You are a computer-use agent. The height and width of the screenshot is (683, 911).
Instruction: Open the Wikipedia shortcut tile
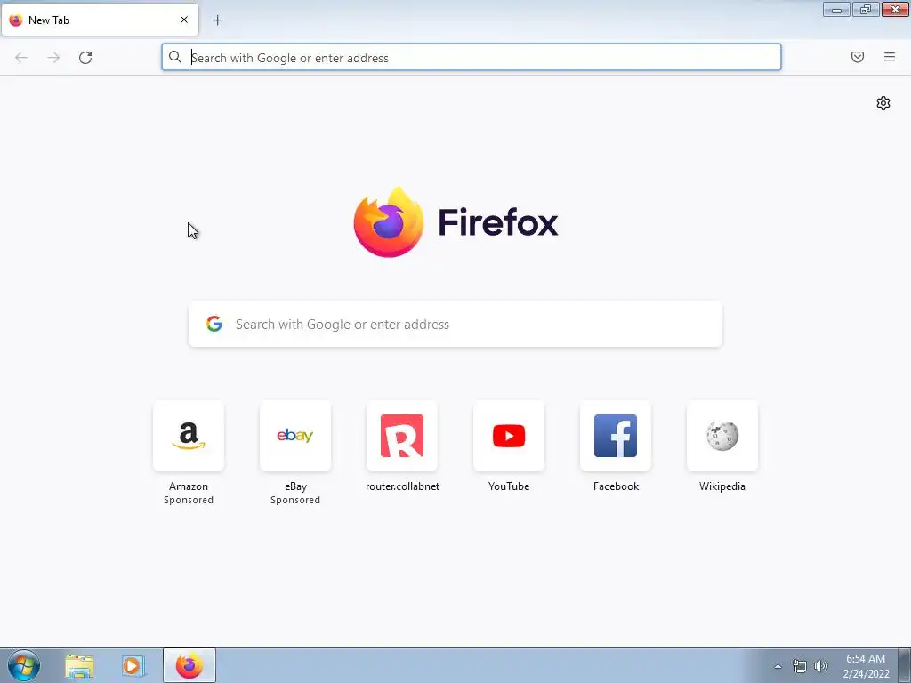click(x=722, y=436)
